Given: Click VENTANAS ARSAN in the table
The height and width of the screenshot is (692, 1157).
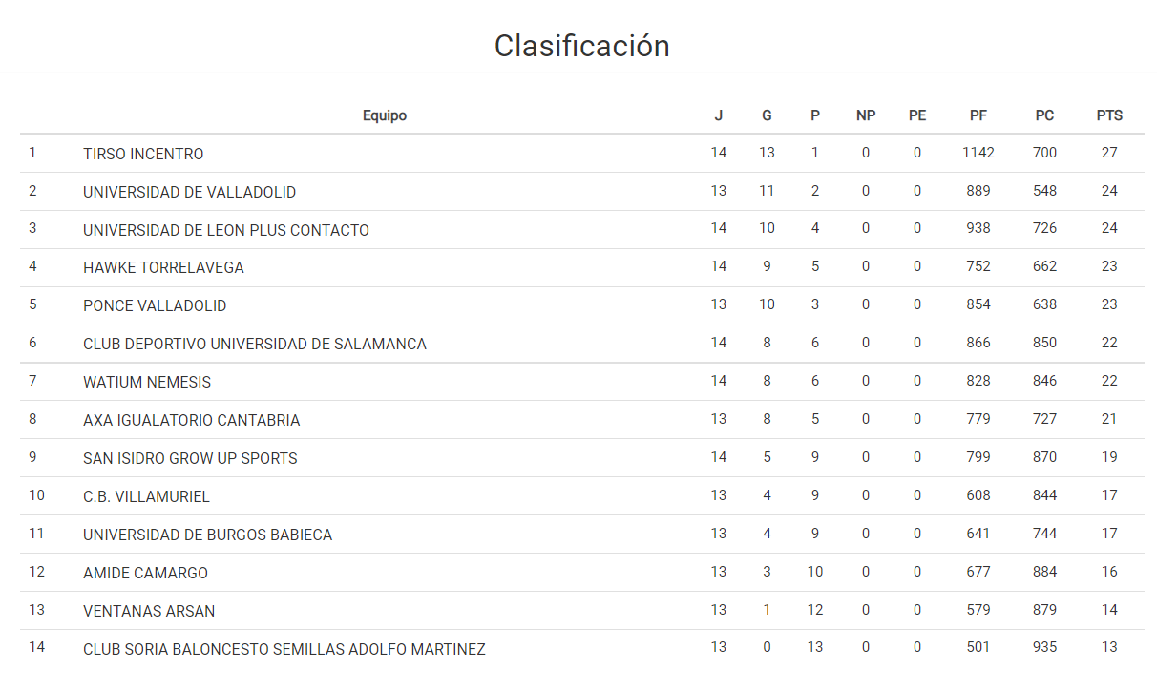Looking at the screenshot, I should coord(149,612).
